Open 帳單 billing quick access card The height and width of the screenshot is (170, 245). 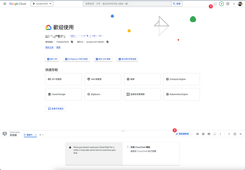[x=142, y=79]
